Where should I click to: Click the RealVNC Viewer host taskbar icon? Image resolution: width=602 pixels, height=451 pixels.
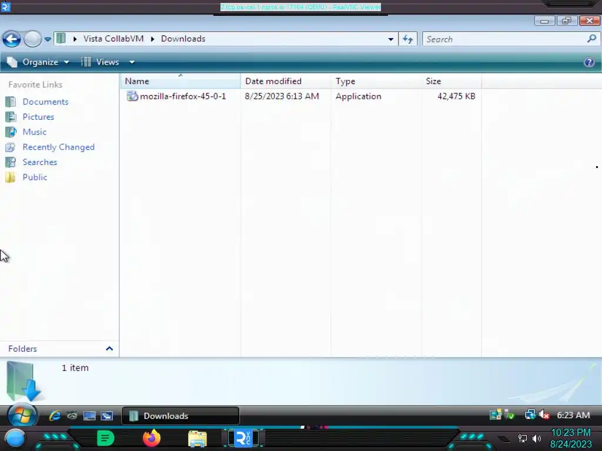pos(243,438)
